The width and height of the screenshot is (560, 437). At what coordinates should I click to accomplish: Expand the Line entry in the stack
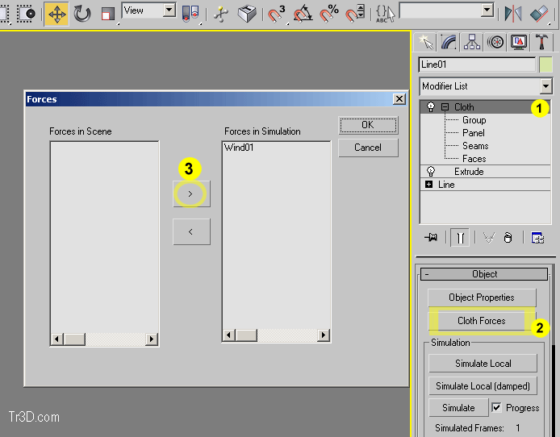pyautogui.click(x=429, y=185)
